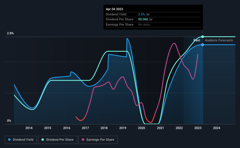Click the Analysts Forecasts region label

[219, 40]
